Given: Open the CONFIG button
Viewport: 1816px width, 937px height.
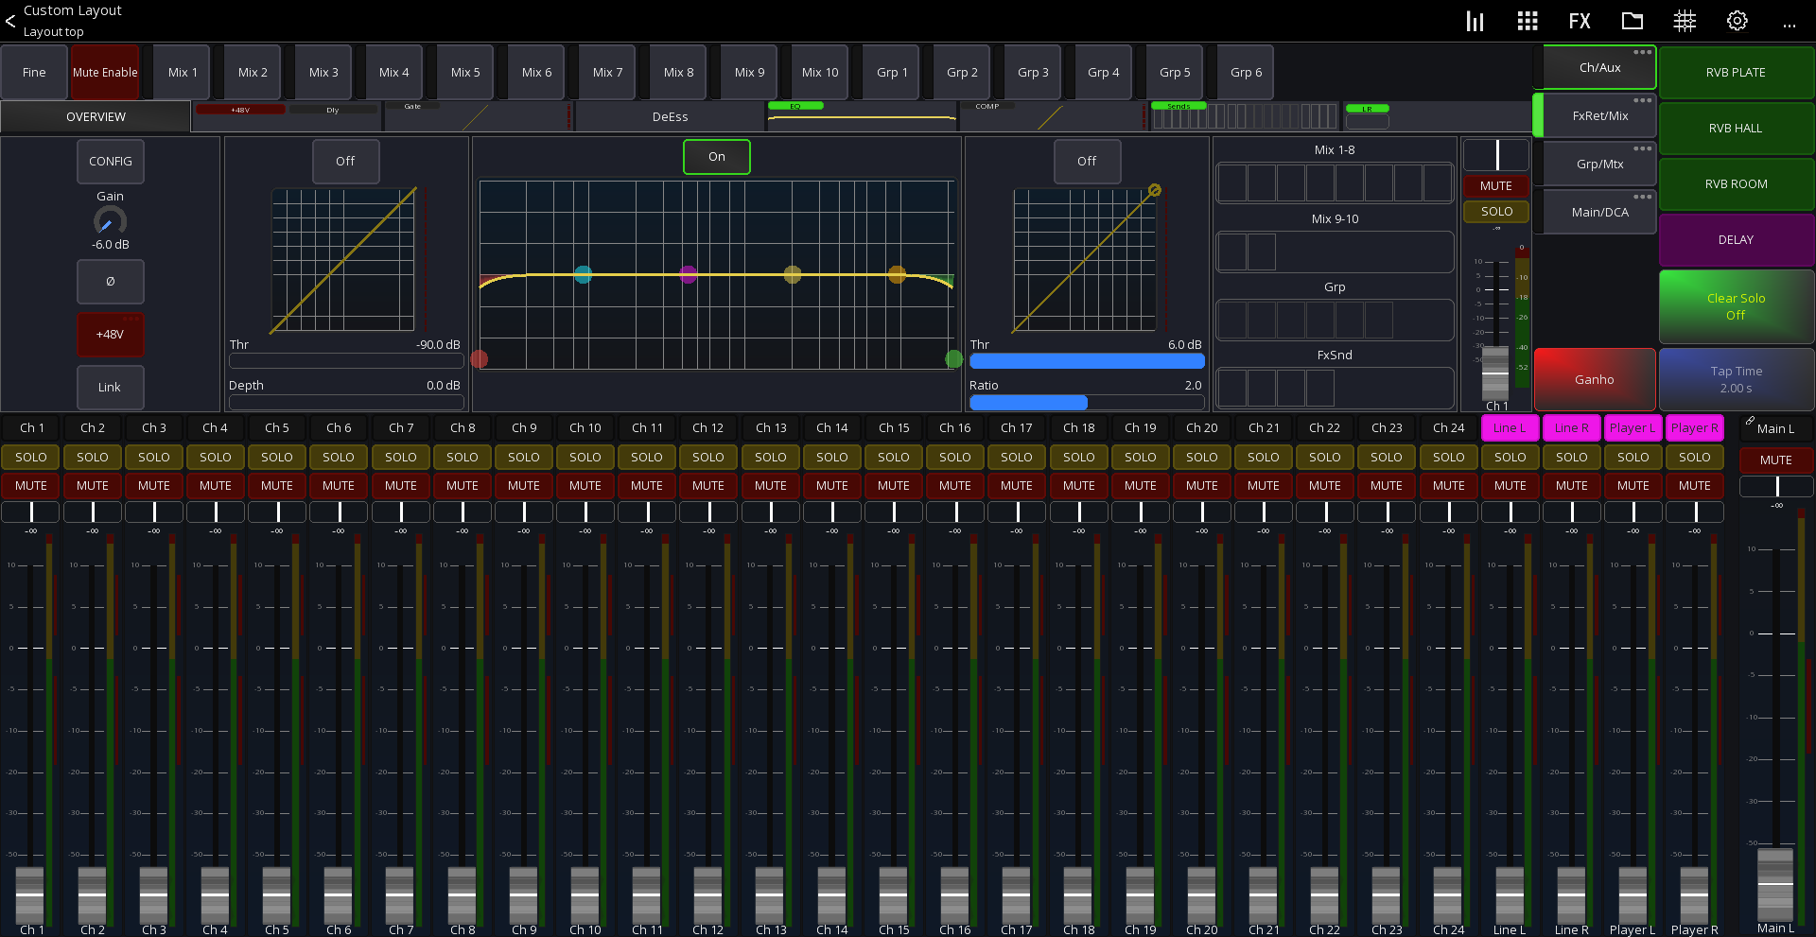Looking at the screenshot, I should (x=111, y=162).
